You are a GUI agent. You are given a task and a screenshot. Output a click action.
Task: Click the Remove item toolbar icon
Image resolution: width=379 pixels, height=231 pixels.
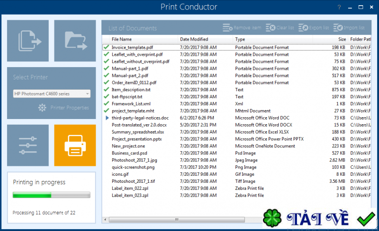coord(227,28)
